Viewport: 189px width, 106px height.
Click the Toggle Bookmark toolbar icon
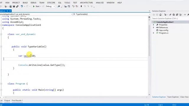(x=81, y=6)
